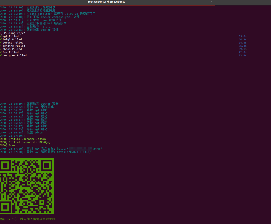Click the 'mgt Pulled' line

coord(9,36)
